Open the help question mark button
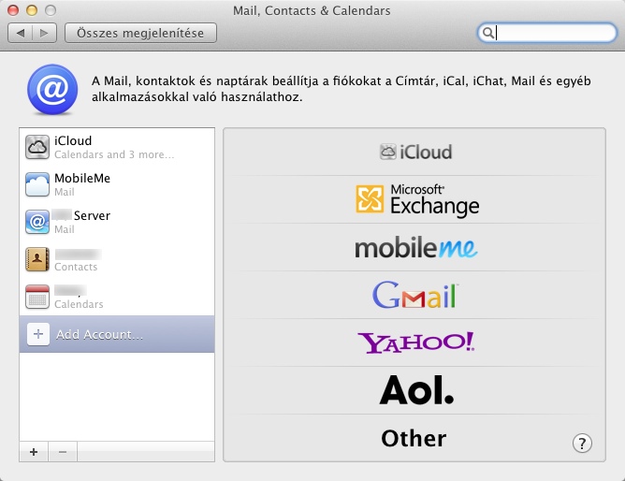This screenshot has width=625, height=481. click(582, 443)
